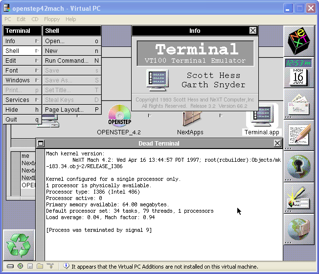This screenshot has height=274, width=319.
Task: Click the shared folder status bar icon
Action: 40,266
